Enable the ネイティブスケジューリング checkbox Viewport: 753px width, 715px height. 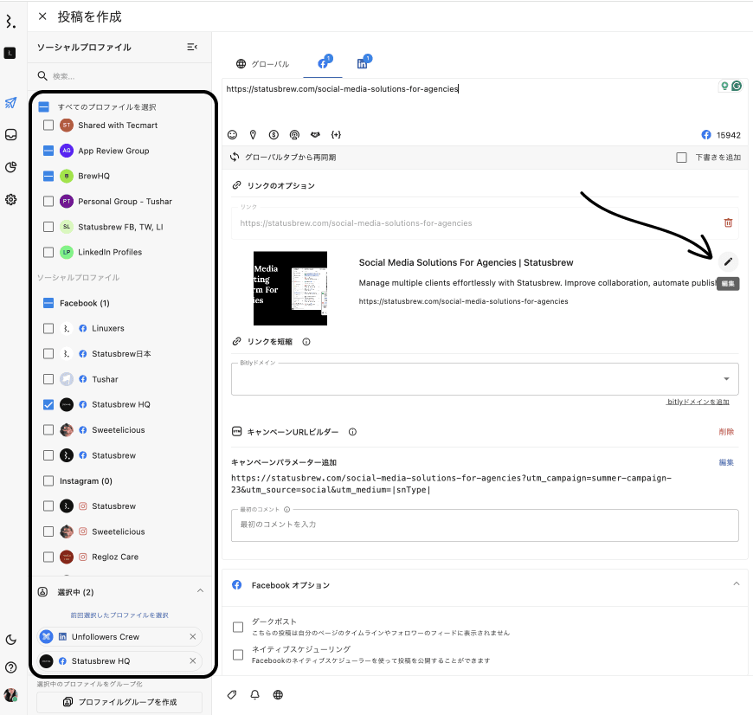tap(238, 655)
